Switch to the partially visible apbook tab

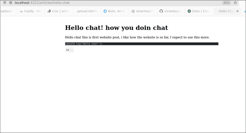[x=6, y=11]
